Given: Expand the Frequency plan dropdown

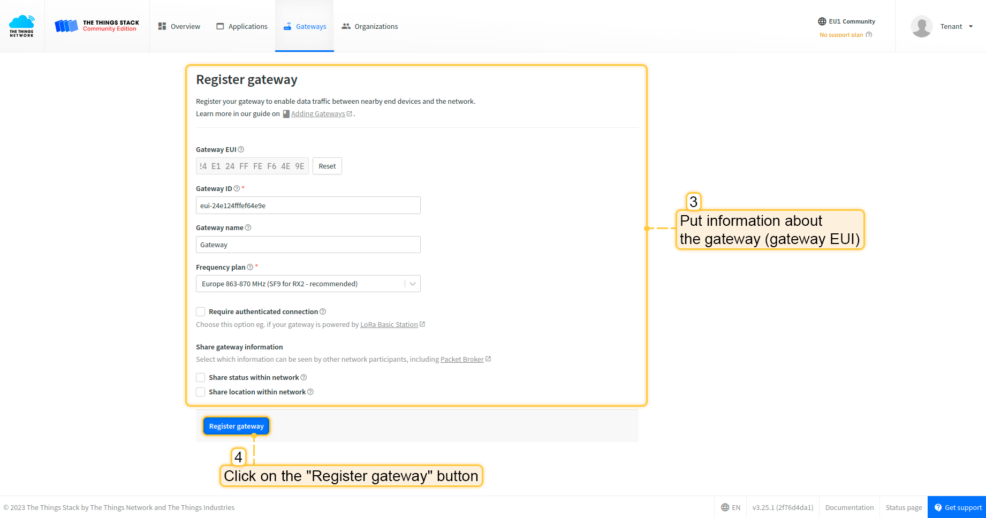Looking at the screenshot, I should coord(412,284).
